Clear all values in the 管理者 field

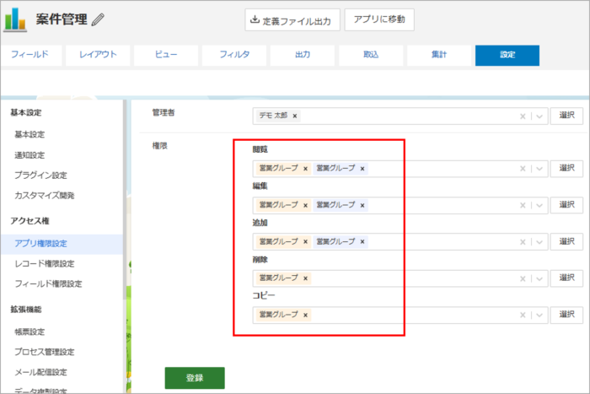523,116
